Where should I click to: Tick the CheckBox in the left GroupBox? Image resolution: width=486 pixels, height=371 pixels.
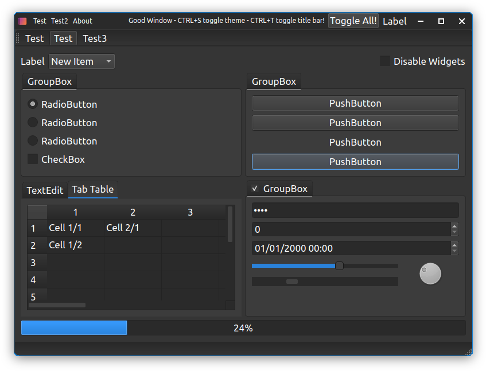coord(33,159)
